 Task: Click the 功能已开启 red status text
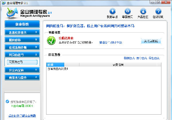[x=66, y=38]
